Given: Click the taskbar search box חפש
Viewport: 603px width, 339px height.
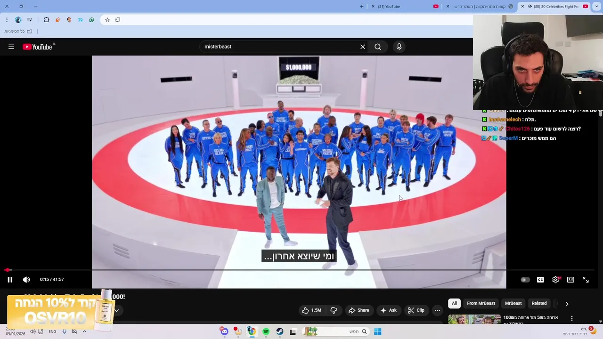Looking at the screenshot, I should click(x=335, y=331).
